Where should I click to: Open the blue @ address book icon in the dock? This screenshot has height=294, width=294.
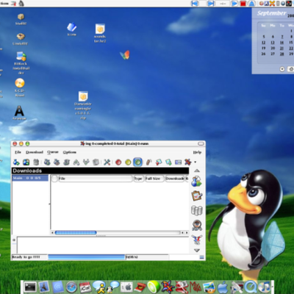coord(58,287)
